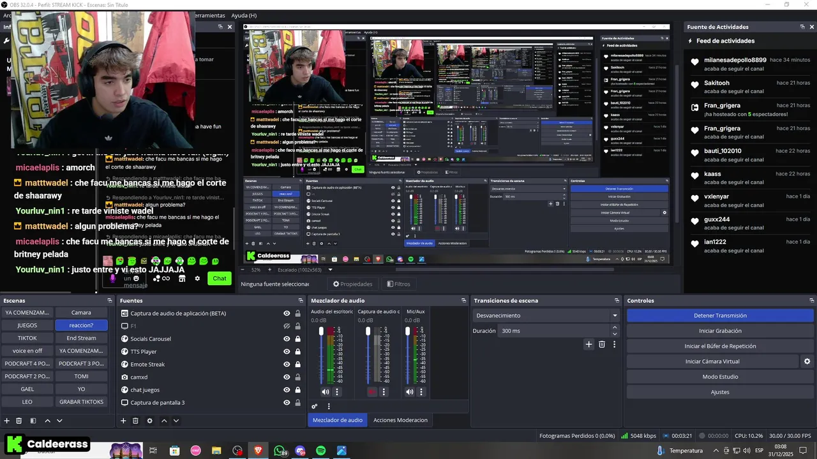Add a configurable transition with the plus icon

click(588, 344)
